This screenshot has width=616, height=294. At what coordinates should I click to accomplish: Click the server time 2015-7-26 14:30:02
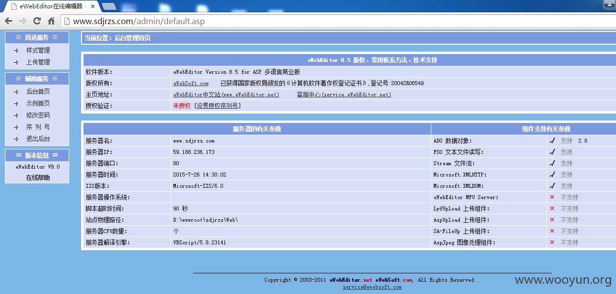pos(199,175)
